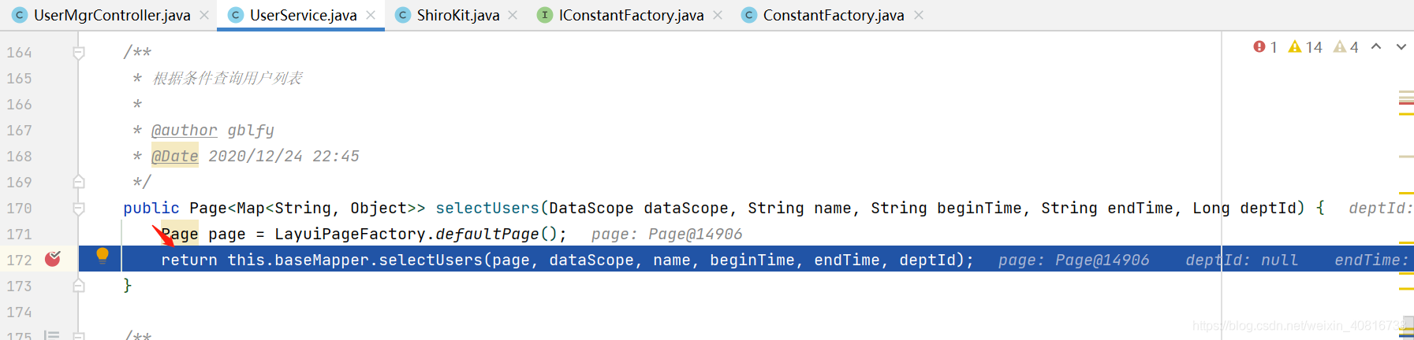Close the ConstantFactory.java tab

[x=919, y=15]
